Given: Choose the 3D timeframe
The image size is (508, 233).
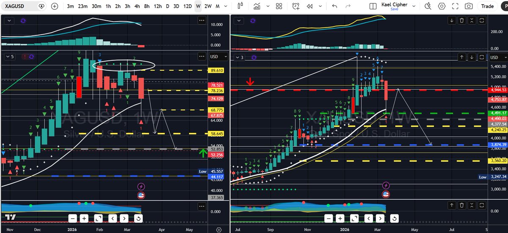Looking at the screenshot, I should 176,6.
